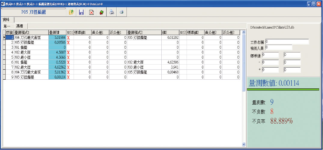Select the measured value cell 5.01904

57,38
